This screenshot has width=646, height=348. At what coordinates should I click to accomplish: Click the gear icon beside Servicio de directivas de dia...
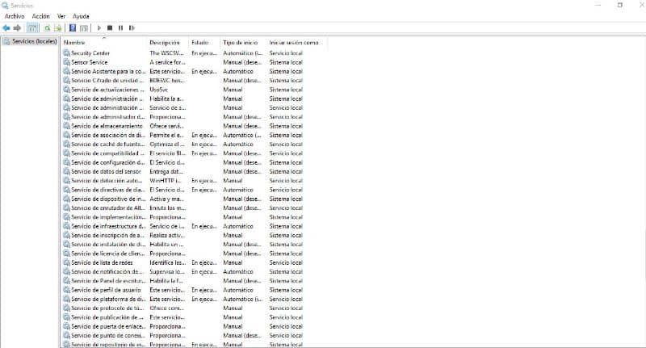point(67,190)
